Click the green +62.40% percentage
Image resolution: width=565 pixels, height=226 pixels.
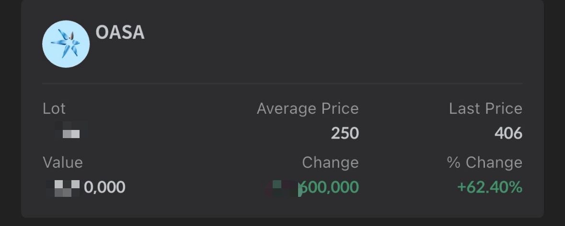pyautogui.click(x=489, y=187)
